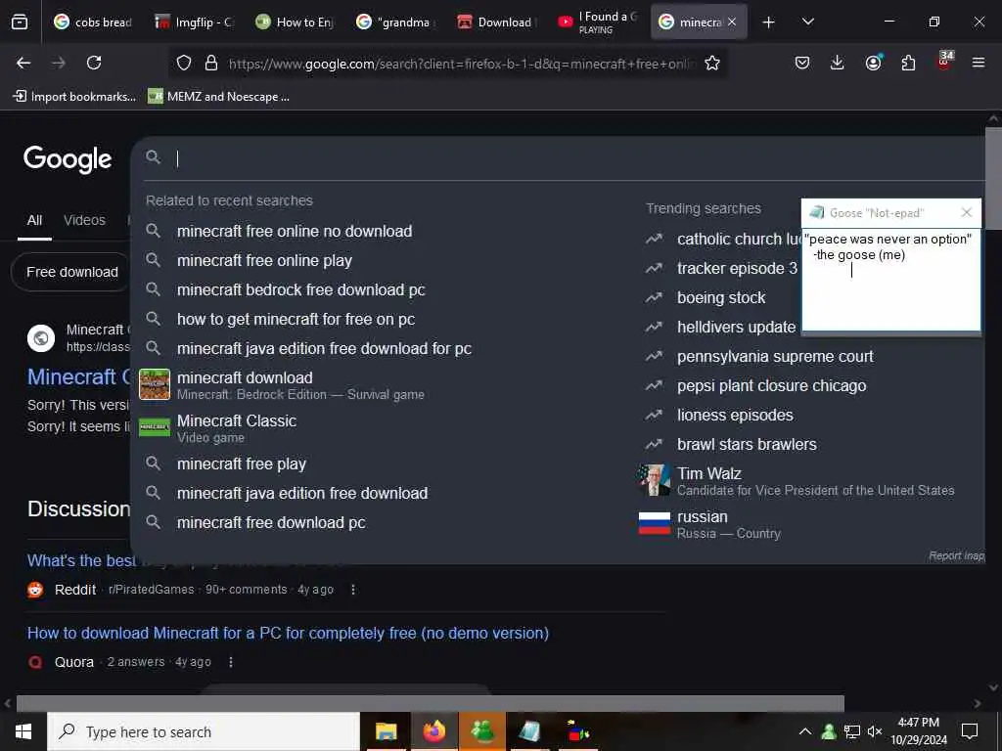Close the minecra tab
The image size is (1002, 751).
point(732,22)
